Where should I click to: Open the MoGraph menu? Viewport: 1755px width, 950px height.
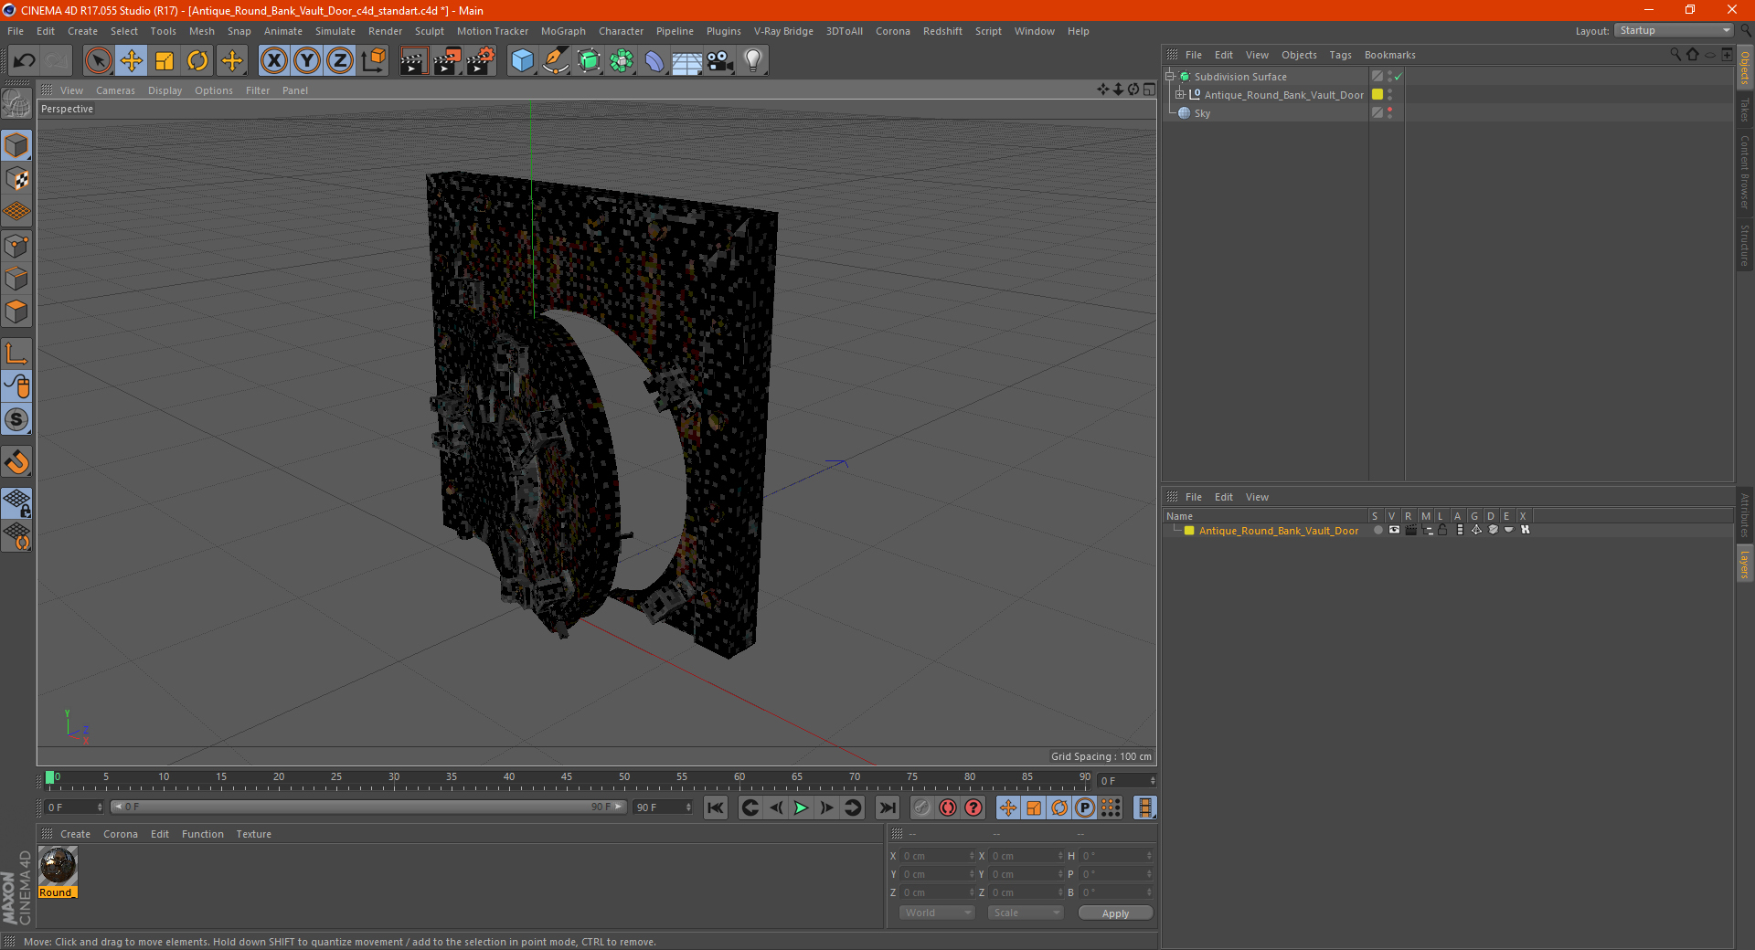click(x=562, y=31)
